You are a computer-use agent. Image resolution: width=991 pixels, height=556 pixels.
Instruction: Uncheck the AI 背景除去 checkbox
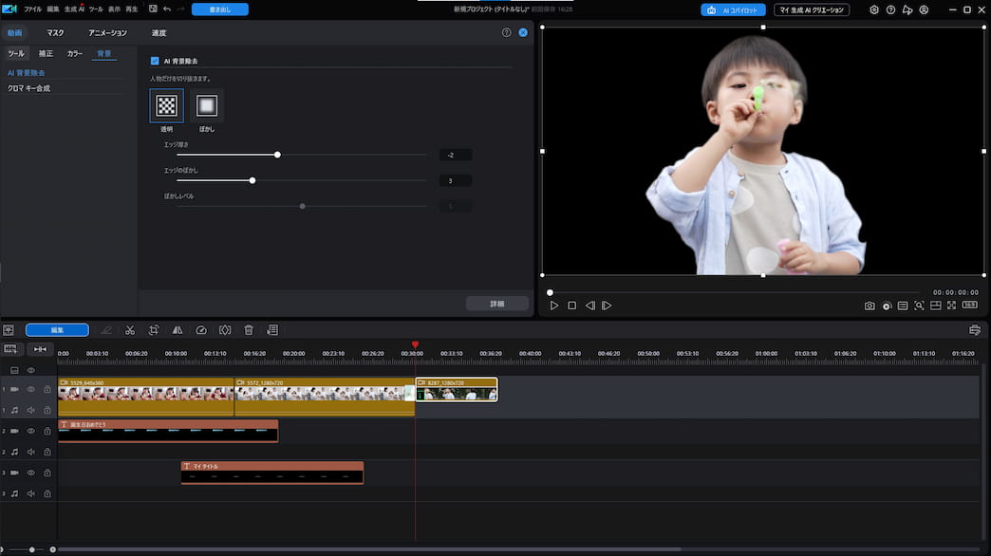[155, 60]
